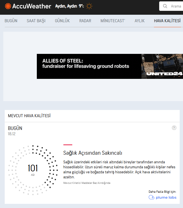Select the GÜNLÜK tab
The width and height of the screenshot is (183, 208).
coord(62,21)
